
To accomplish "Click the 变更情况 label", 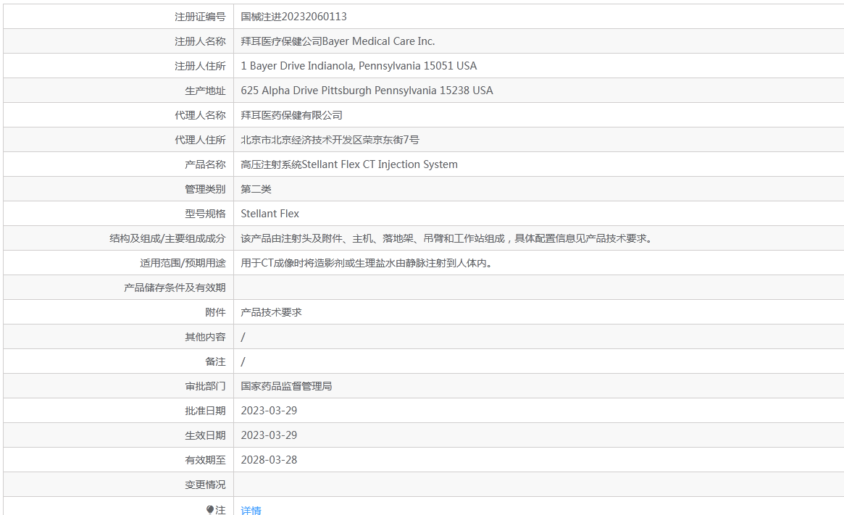I will 205,485.
